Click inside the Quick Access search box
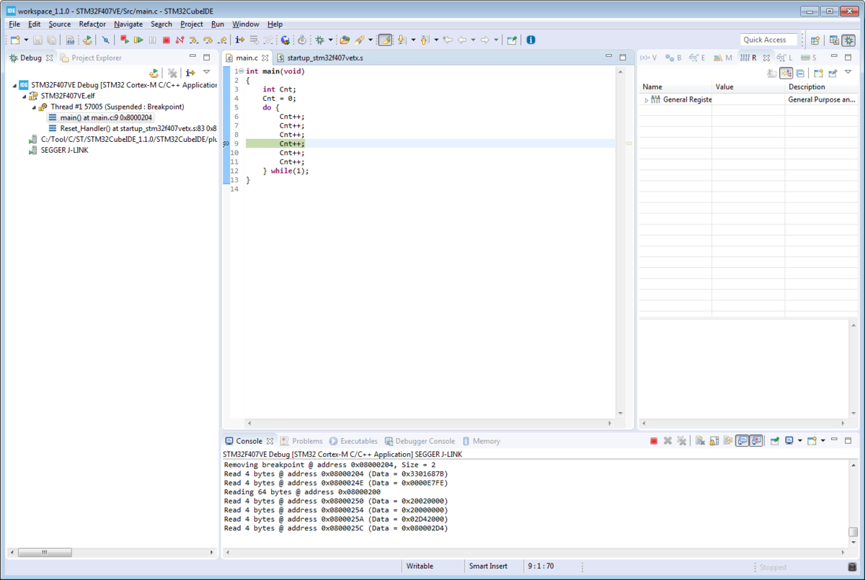This screenshot has height=580, width=865. (x=768, y=40)
